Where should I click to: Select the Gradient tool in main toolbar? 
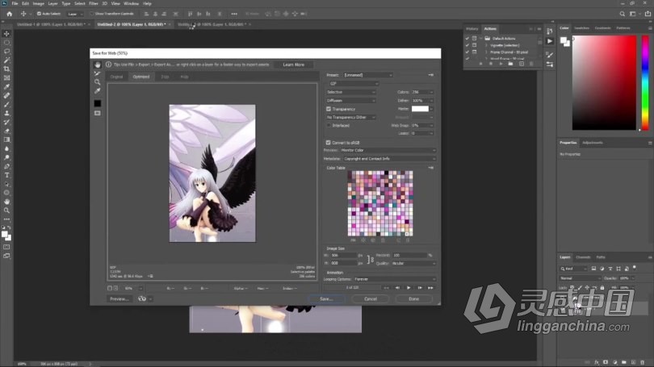(6, 140)
